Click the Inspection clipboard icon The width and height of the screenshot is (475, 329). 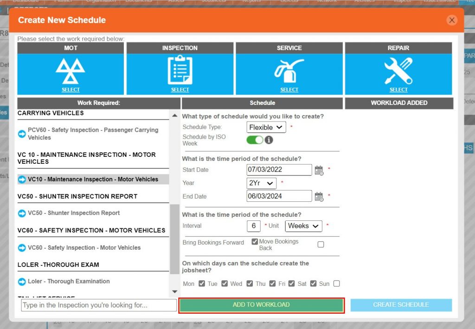coord(180,70)
